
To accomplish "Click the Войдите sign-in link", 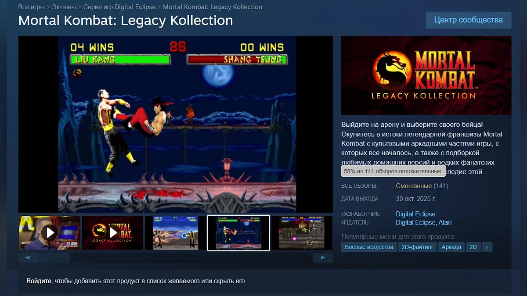I will coord(39,281).
